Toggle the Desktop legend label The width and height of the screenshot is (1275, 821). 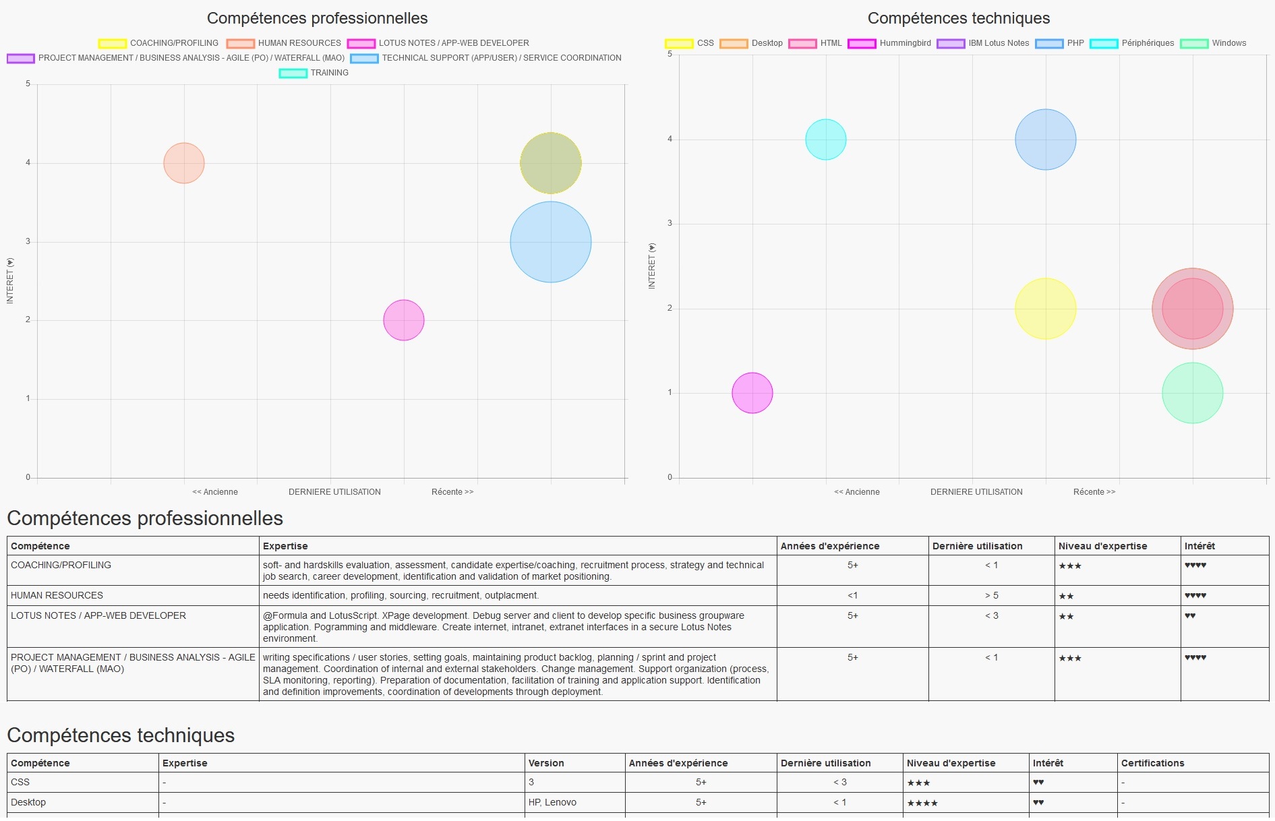(767, 43)
